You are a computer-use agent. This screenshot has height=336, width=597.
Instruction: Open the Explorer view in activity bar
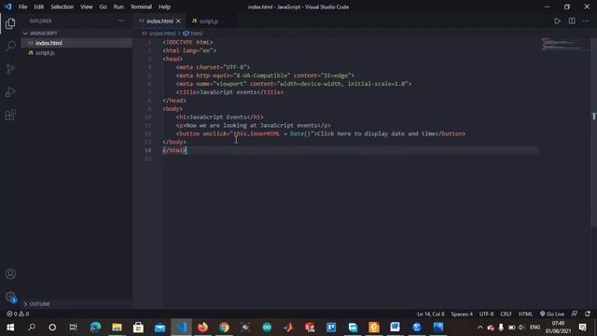(x=10, y=23)
